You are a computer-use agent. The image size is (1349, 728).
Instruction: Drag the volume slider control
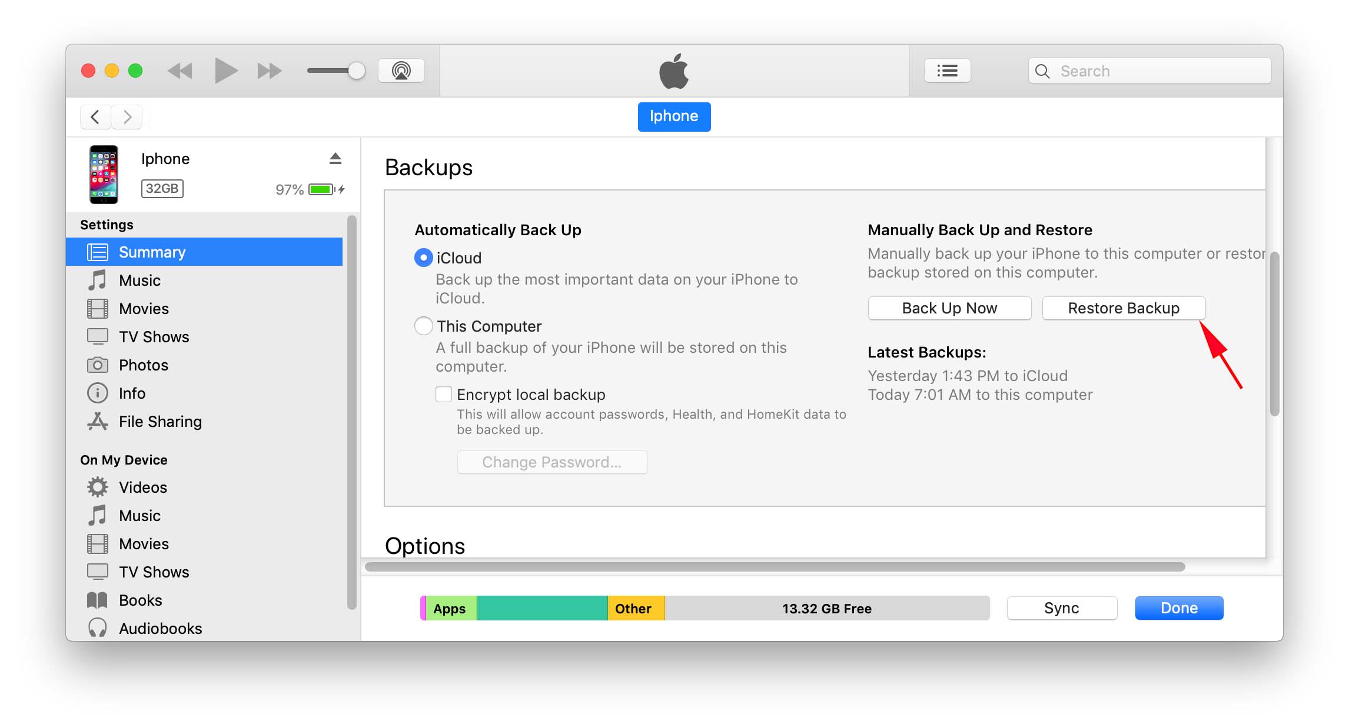pyautogui.click(x=355, y=72)
